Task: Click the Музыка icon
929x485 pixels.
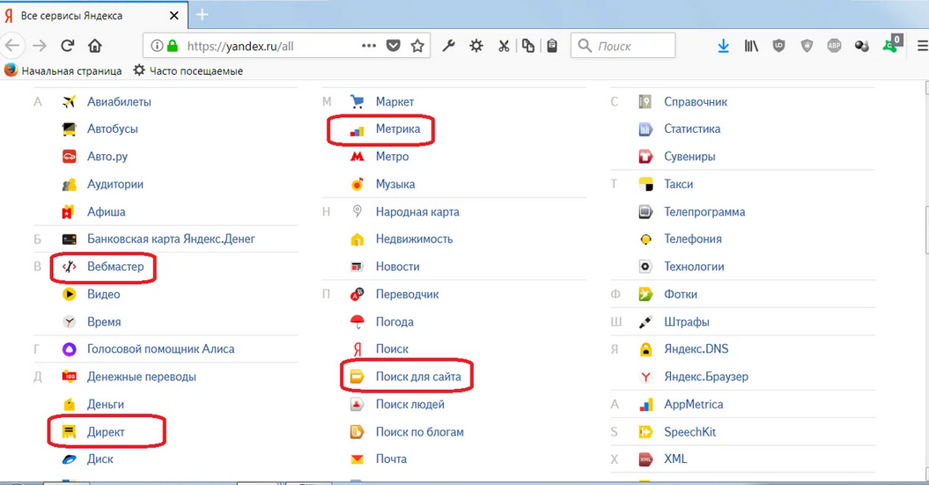Action: point(358,184)
